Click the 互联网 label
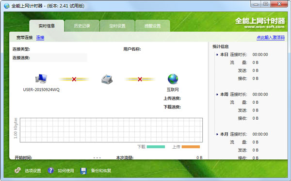The width and height of the screenshot is (291, 181). tap(173, 90)
